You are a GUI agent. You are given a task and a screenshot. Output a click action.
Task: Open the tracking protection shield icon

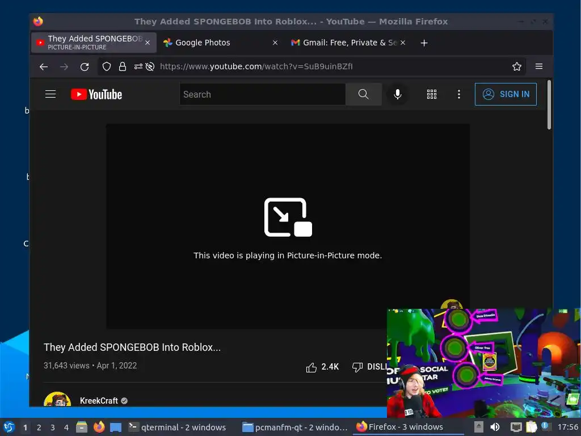(x=107, y=67)
